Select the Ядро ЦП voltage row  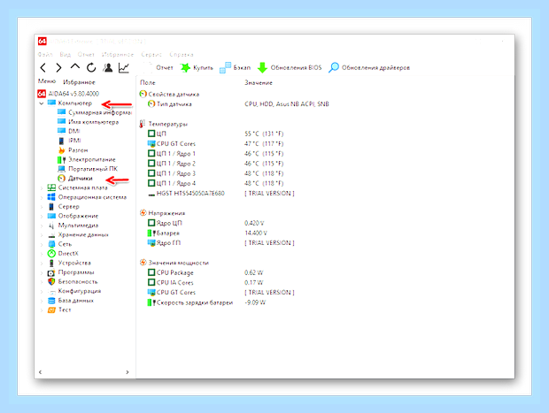(205, 223)
